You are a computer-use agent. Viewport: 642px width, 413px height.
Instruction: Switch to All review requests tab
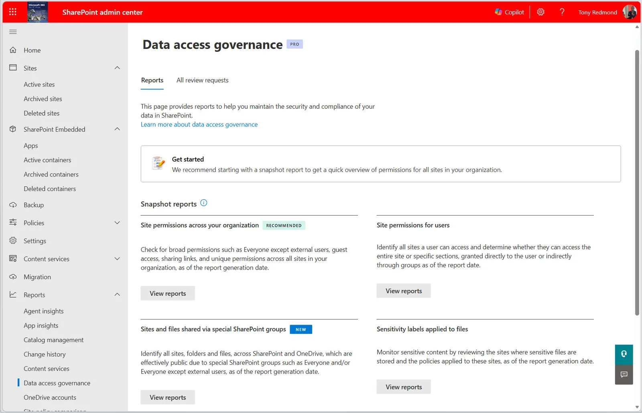(x=202, y=80)
